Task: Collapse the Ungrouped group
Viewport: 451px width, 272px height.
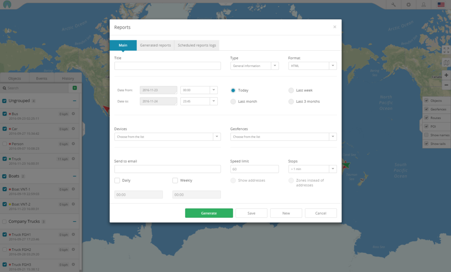Action: coord(74,101)
